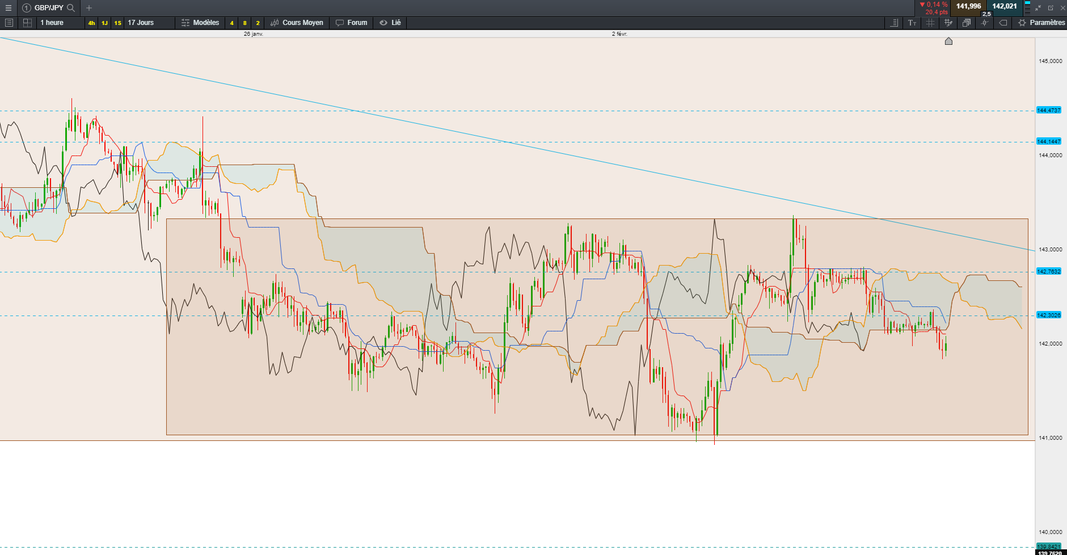Open the list panel icon in toolbar
The height and width of the screenshot is (555, 1067).
pos(9,23)
